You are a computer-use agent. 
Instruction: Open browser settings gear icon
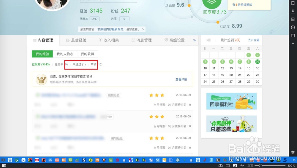click(x=293, y=152)
